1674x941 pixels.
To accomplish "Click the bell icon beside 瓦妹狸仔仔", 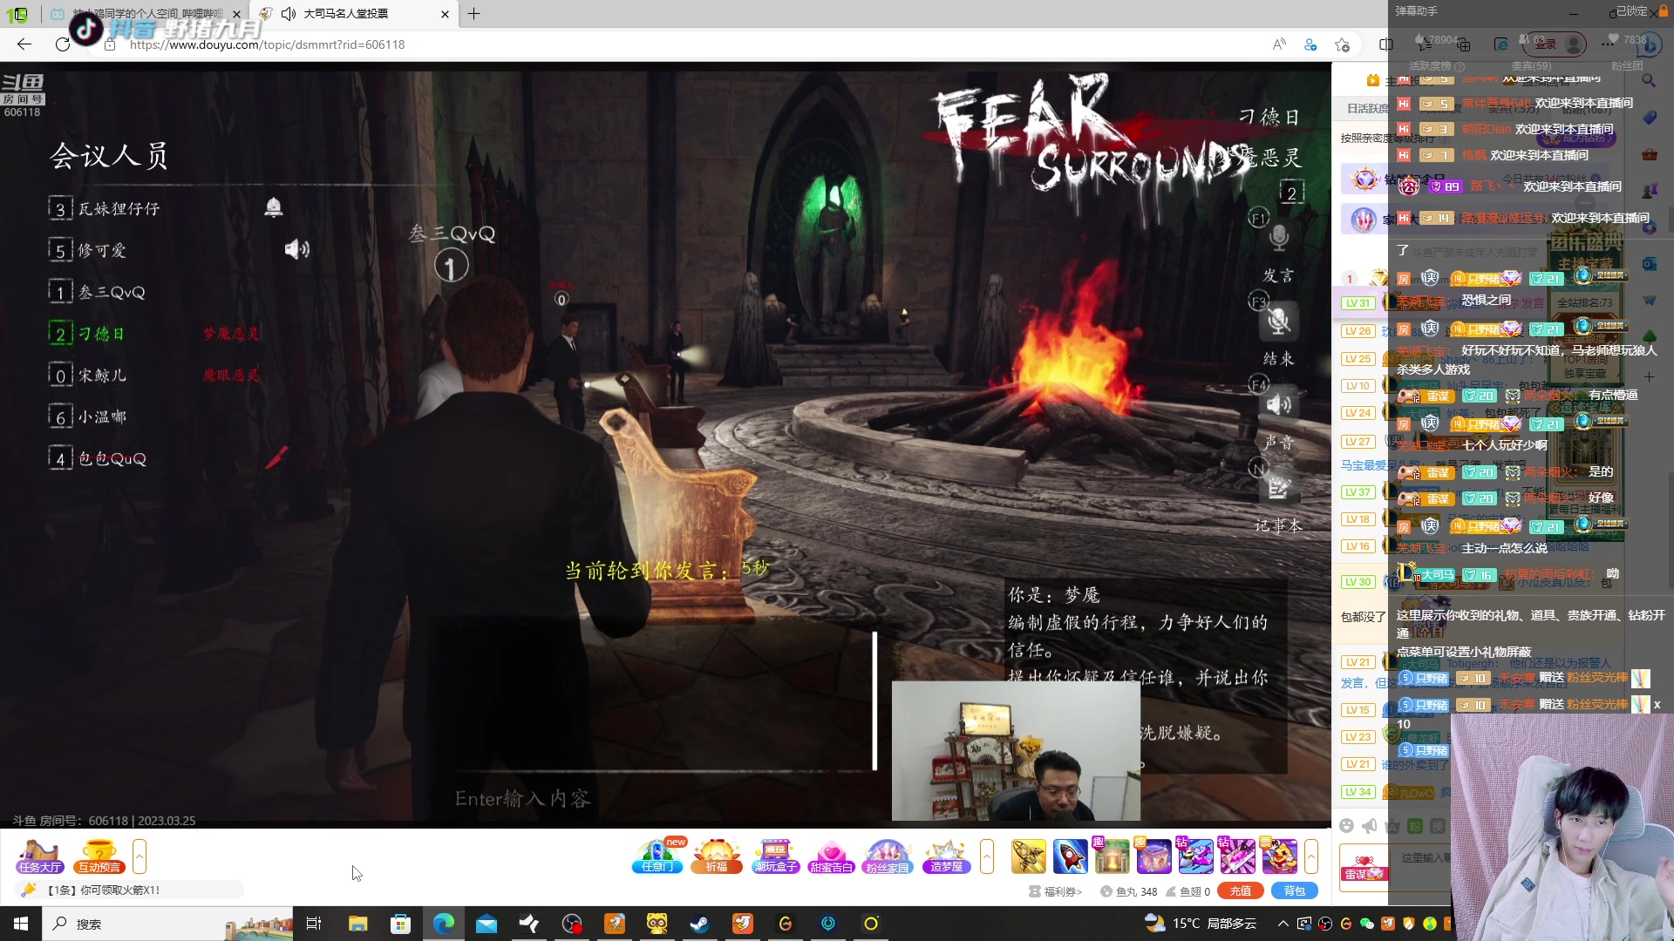I will [x=274, y=207].
